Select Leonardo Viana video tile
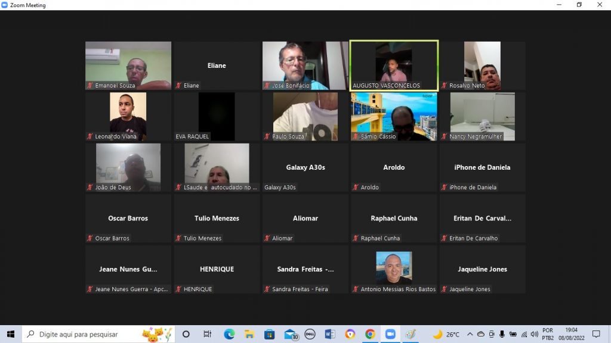Image resolution: width=611 pixels, height=343 pixels. (128, 117)
